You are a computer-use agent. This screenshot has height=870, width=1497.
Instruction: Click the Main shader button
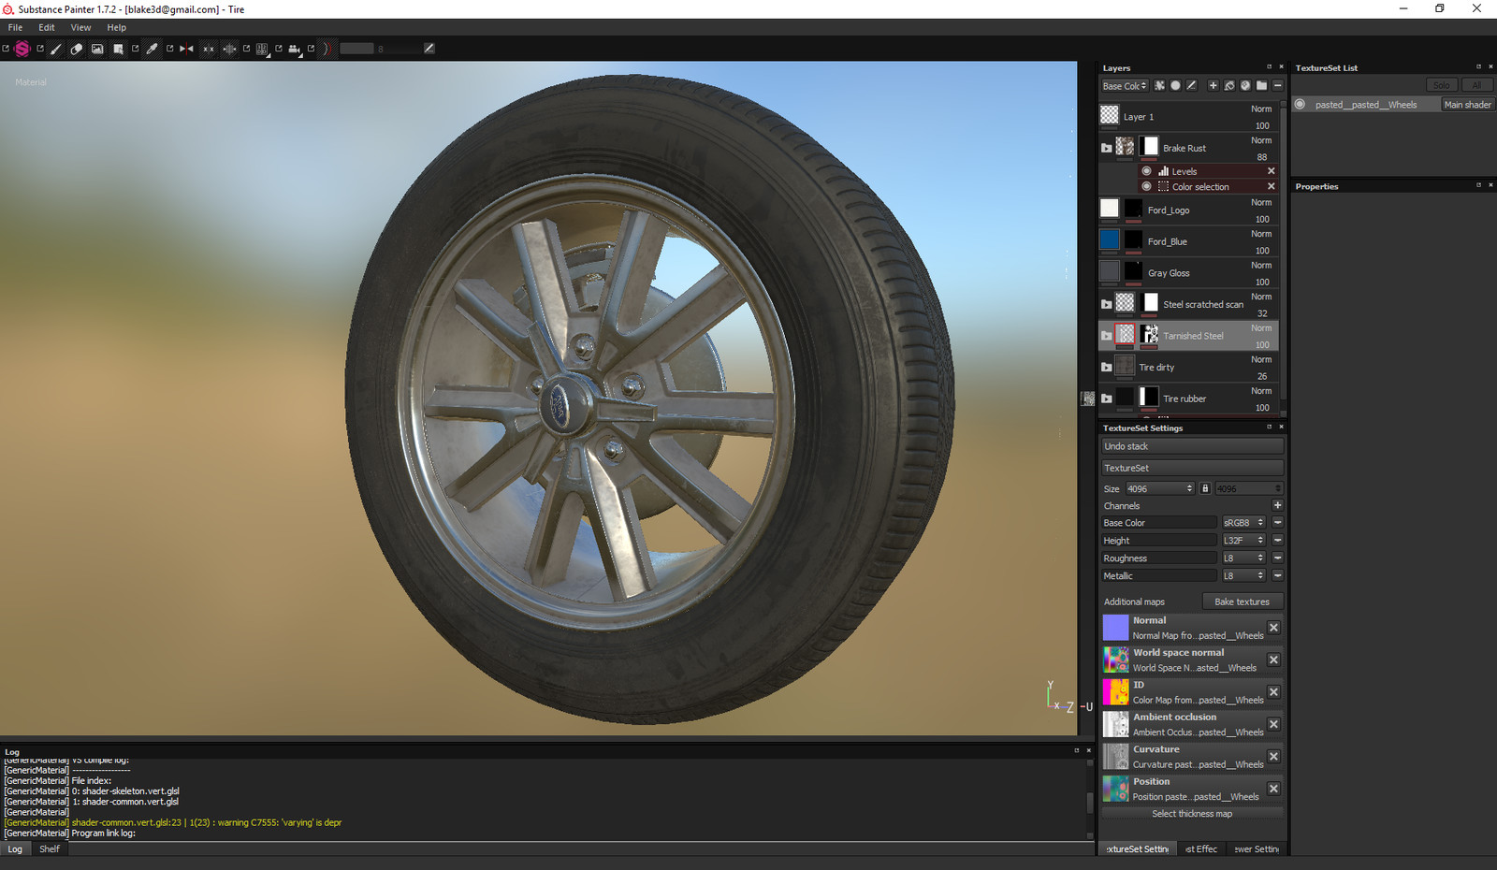1467,105
